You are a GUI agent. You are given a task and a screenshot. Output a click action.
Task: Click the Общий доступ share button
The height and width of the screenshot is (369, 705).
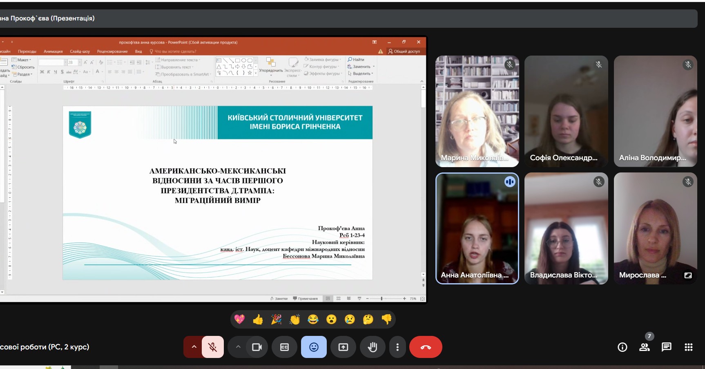coord(404,51)
